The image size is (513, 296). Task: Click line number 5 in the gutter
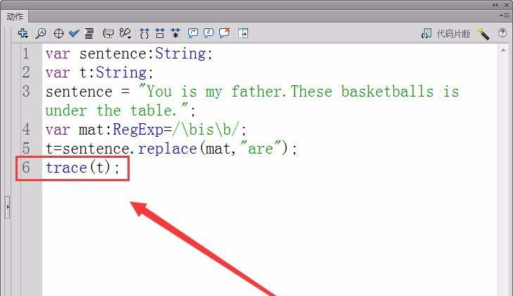(26, 149)
